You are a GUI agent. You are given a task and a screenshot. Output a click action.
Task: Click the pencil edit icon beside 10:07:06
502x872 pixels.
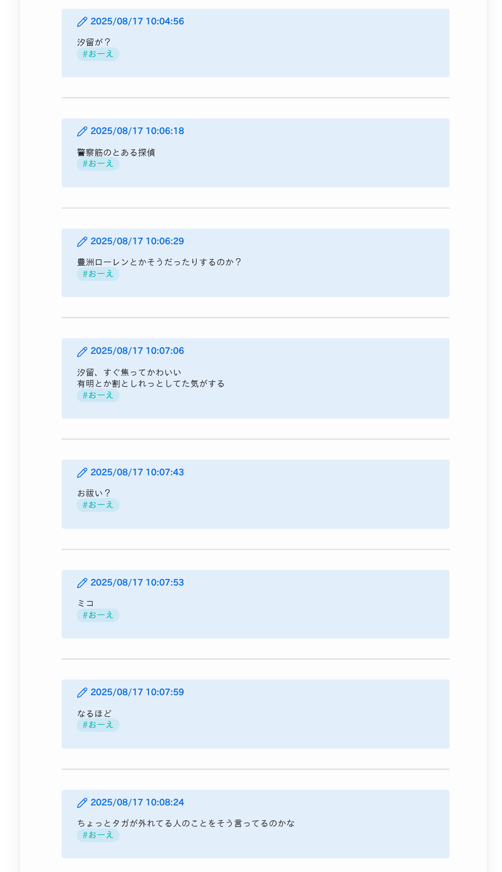[x=82, y=351]
